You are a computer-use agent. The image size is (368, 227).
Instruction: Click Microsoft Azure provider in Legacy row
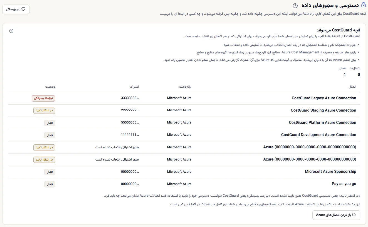(x=179, y=98)
